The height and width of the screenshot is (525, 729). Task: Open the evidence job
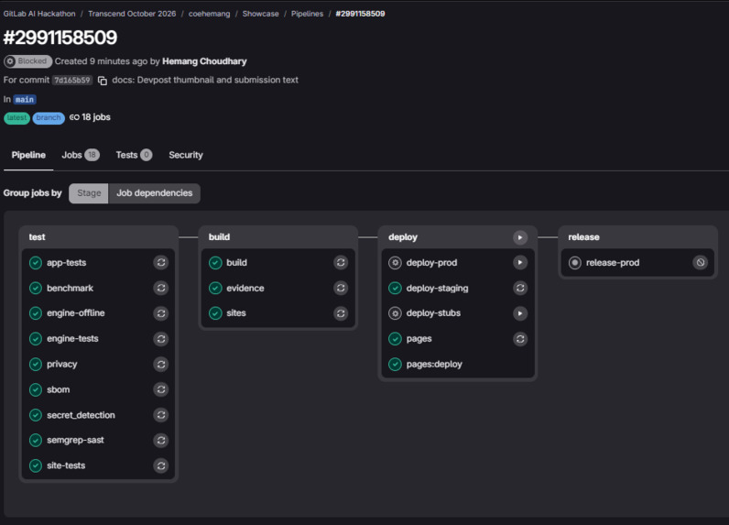click(x=245, y=289)
